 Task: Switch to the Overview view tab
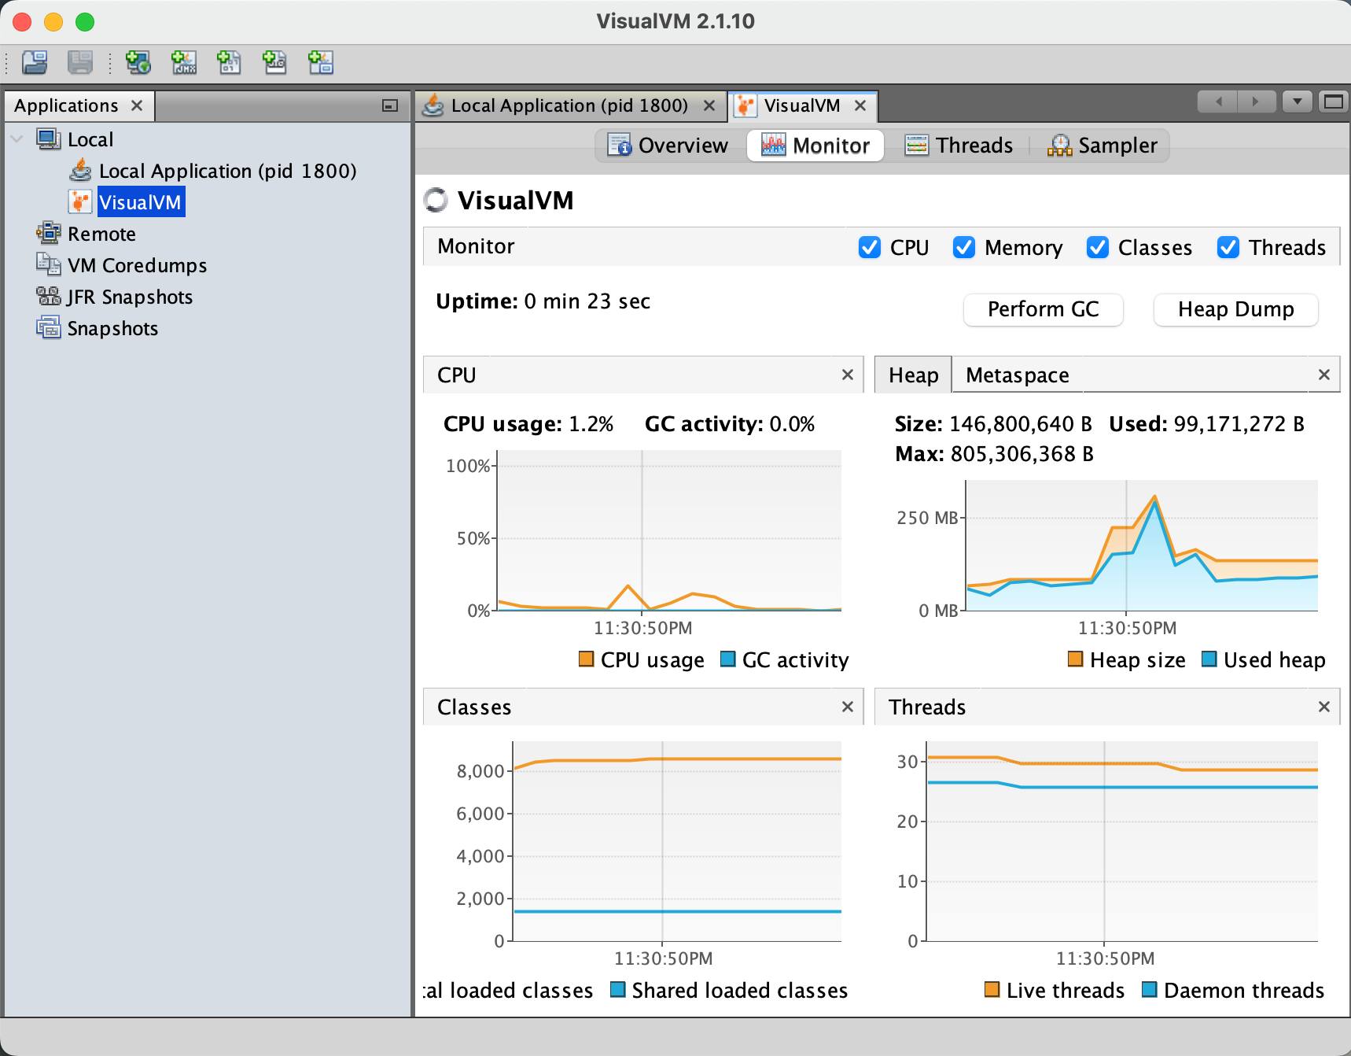coord(668,146)
